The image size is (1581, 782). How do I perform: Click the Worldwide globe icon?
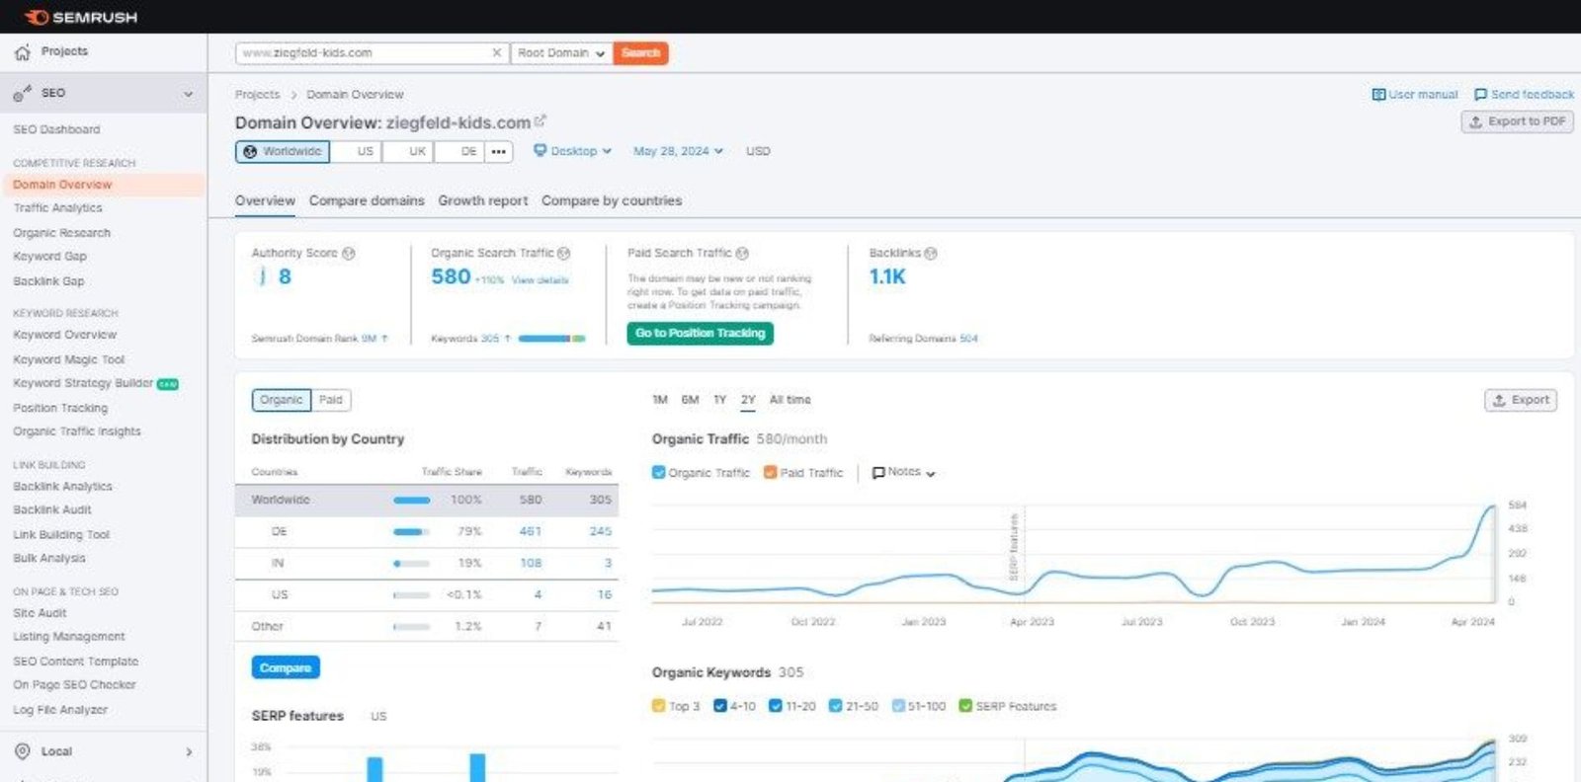(x=250, y=151)
